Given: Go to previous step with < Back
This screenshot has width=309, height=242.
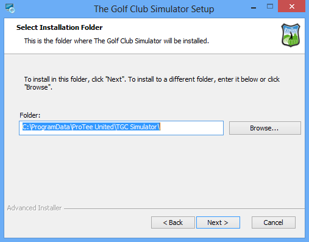Looking at the screenshot, I should (173, 222).
